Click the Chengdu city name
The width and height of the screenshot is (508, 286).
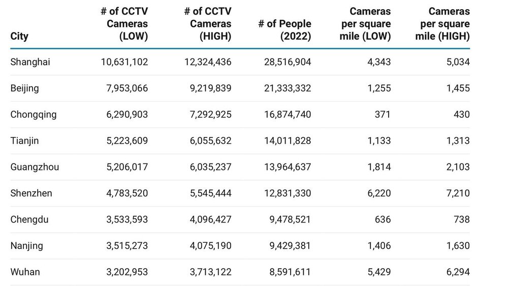point(30,219)
